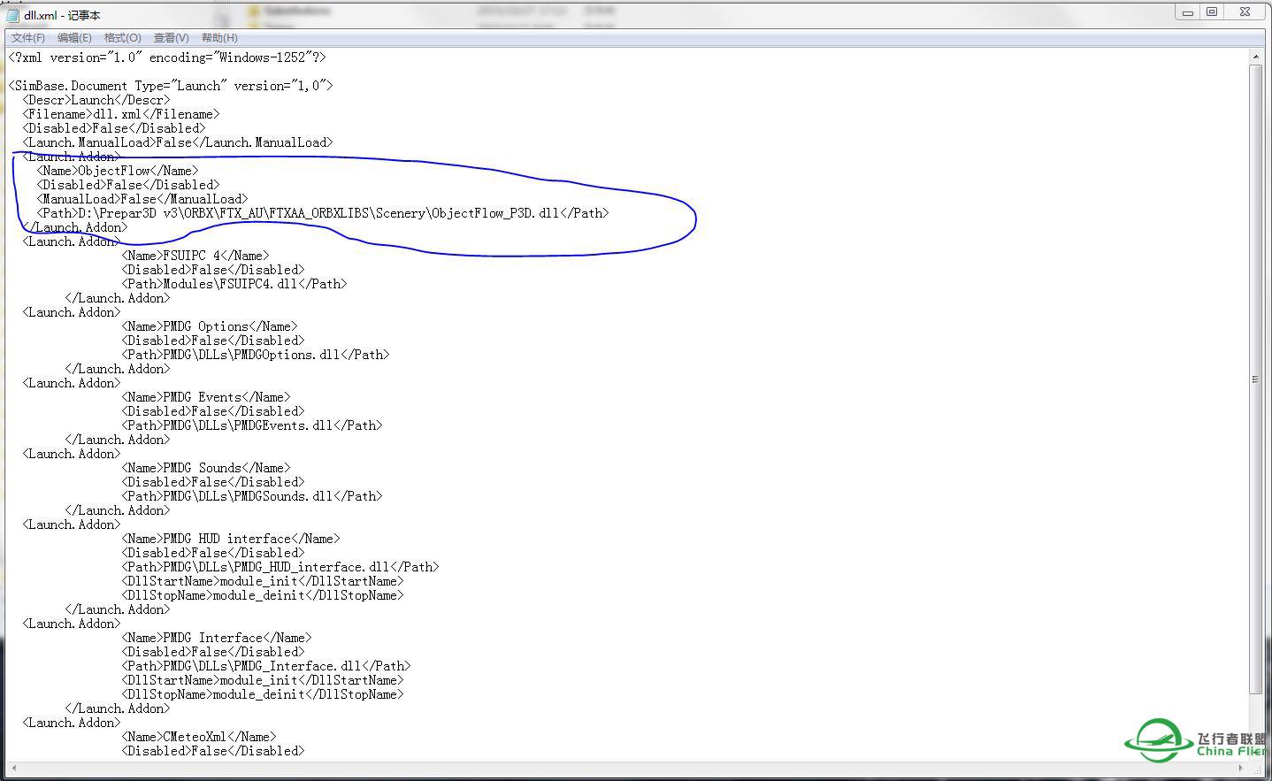Click the PMDG_Interface.dll path line

pyautogui.click(x=266, y=666)
